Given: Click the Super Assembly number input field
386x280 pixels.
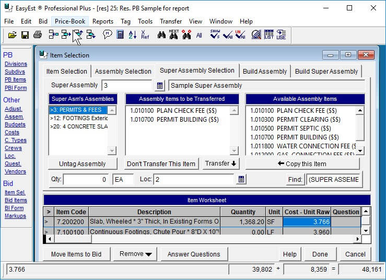Looking at the screenshot, I should coord(127,86).
